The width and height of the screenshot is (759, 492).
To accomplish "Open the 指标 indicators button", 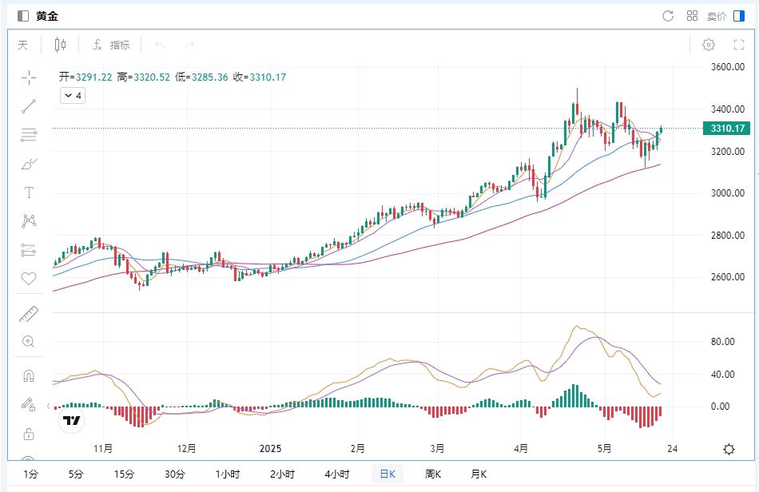I will [x=111, y=45].
